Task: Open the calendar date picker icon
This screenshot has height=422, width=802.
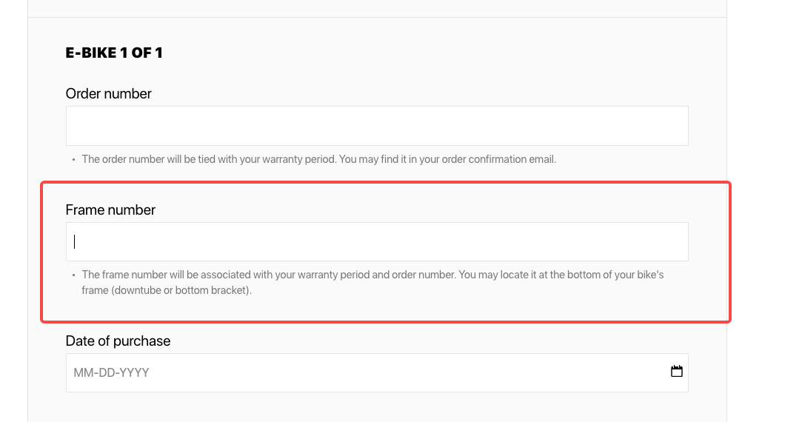Action: click(676, 372)
